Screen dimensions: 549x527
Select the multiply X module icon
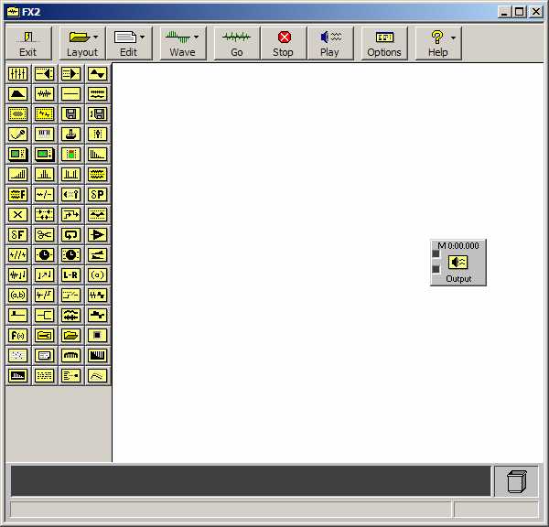pyautogui.click(x=17, y=214)
